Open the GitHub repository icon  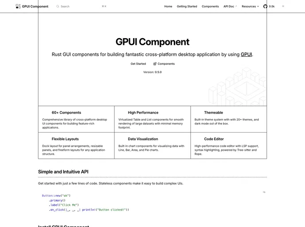[265, 6]
